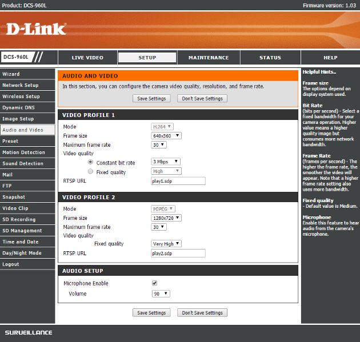Open the Volume 90 dropdown
360x342 pixels.
[x=161, y=294]
